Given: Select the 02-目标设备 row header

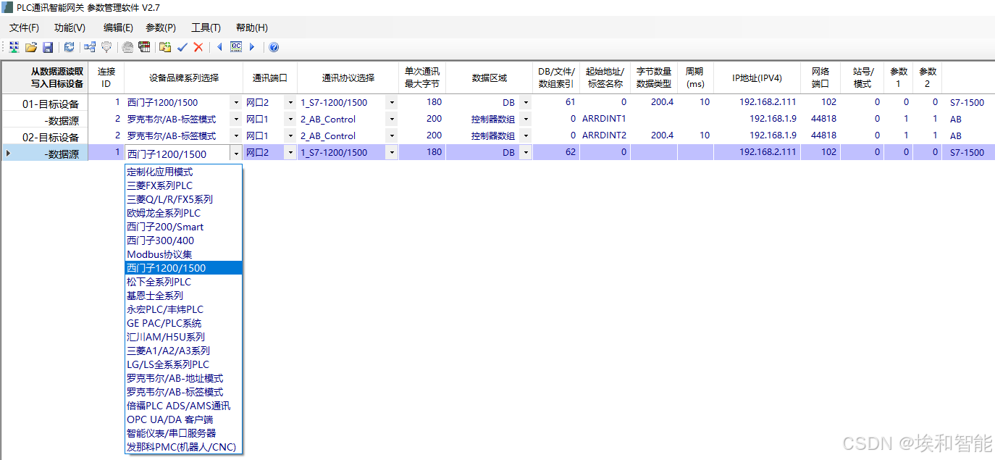Looking at the screenshot, I should (44, 136).
